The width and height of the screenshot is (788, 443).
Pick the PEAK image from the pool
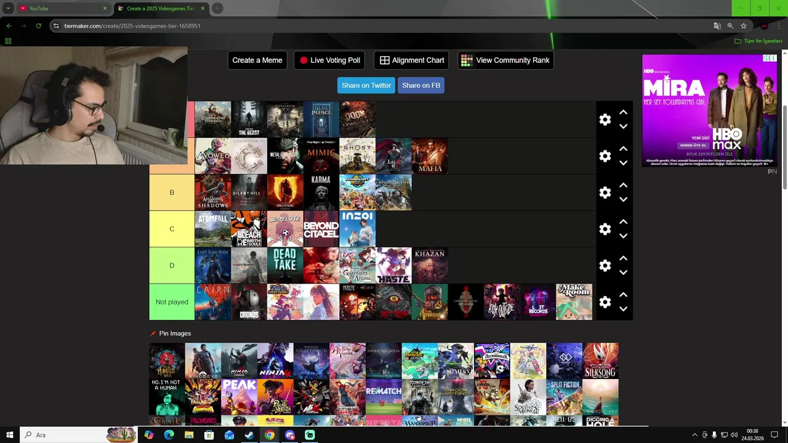click(x=239, y=397)
